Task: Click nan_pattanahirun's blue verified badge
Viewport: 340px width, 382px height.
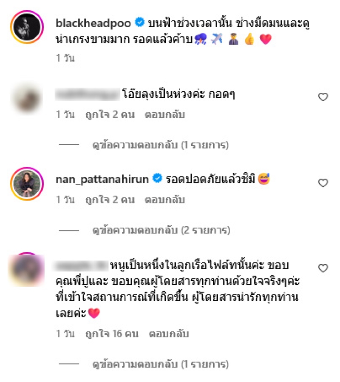Action: coord(158,179)
